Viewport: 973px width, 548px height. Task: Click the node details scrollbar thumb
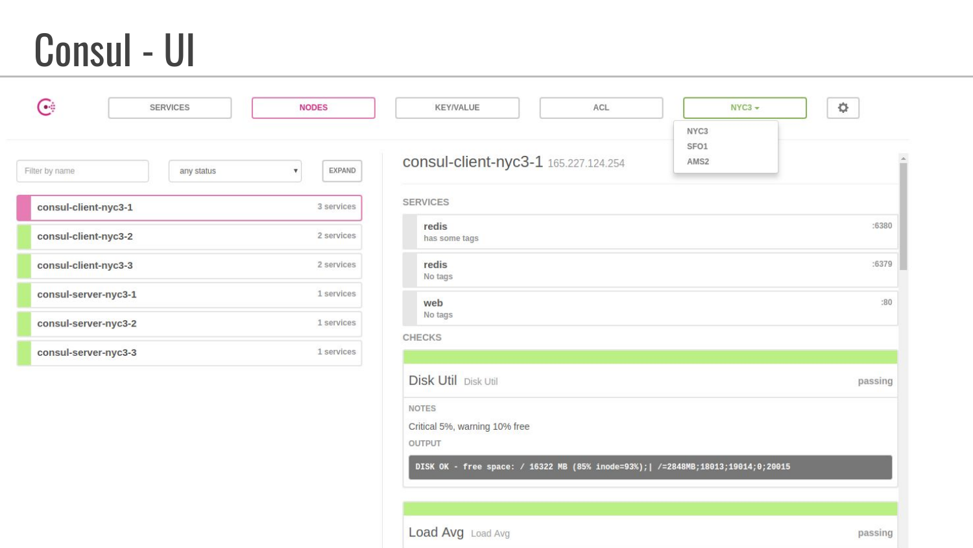[904, 216]
